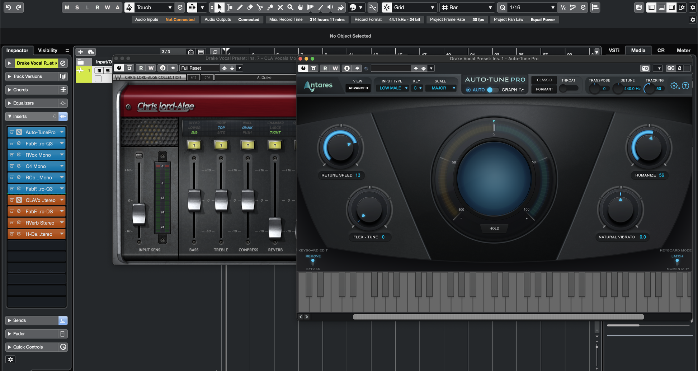This screenshot has height=371, width=698.
Task: Open the Media tab
Action: [638, 51]
